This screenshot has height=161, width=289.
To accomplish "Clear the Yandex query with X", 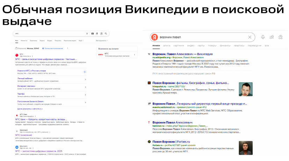I will click(250, 37).
